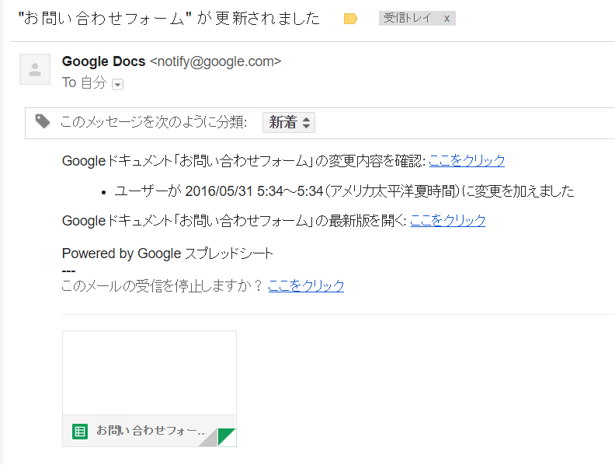The image size is (615, 465).
Task: Remove the 受信トレイ label with x
Action: click(x=446, y=19)
